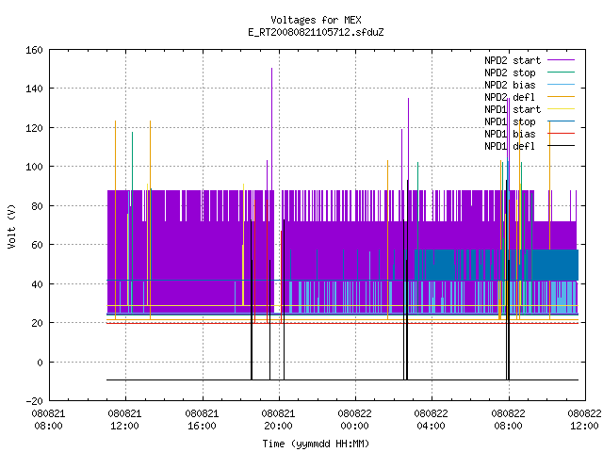This screenshot has width=603, height=452.
Task: Click the y-axis tick value 60
Action: point(37,245)
